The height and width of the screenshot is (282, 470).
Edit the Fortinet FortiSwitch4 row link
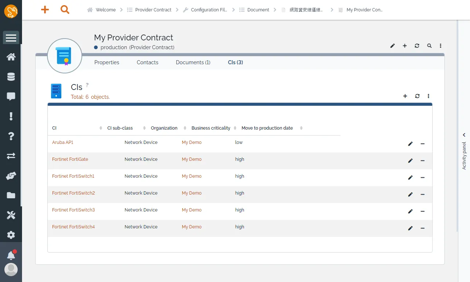pos(410,228)
